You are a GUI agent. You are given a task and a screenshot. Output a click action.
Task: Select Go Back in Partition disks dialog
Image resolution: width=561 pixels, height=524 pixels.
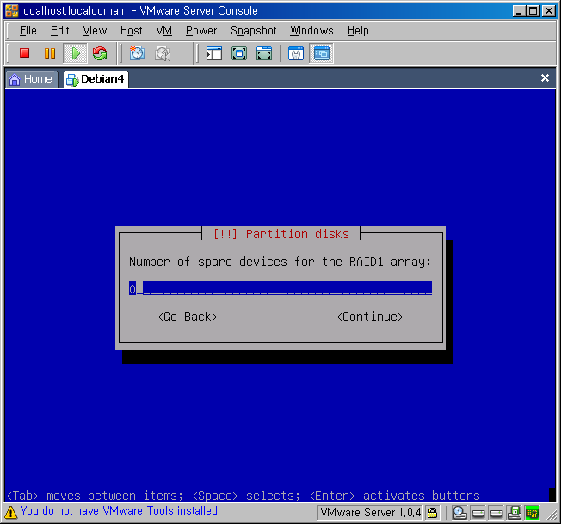click(x=188, y=317)
